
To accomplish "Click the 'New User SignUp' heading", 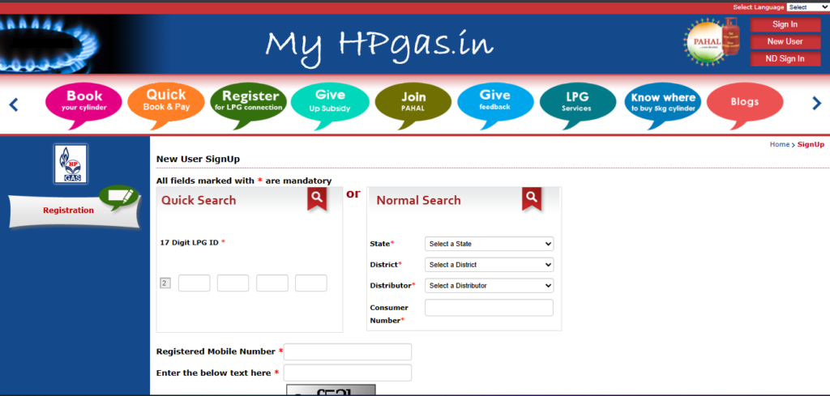I will [x=198, y=160].
